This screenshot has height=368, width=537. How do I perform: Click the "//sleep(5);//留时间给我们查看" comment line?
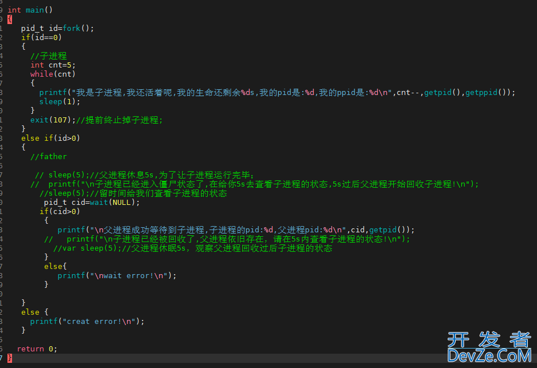pos(133,193)
